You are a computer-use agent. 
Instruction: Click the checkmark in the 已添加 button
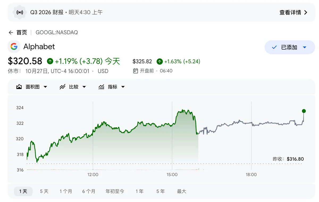[274, 47]
